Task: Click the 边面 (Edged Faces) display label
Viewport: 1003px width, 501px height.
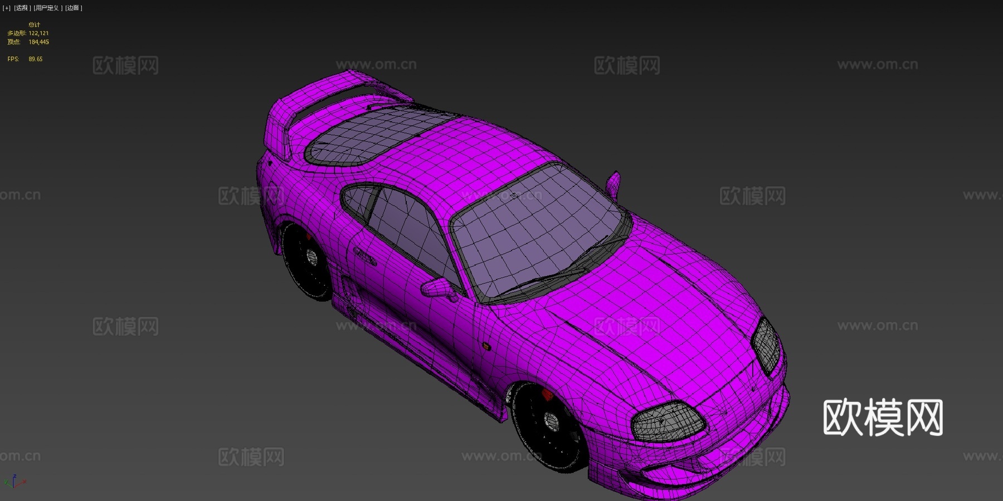Action: click(x=72, y=7)
